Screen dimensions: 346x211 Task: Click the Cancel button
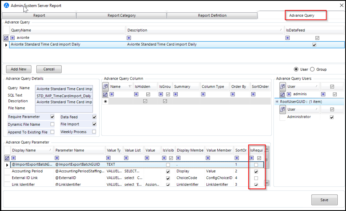pyautogui.click(x=49, y=69)
